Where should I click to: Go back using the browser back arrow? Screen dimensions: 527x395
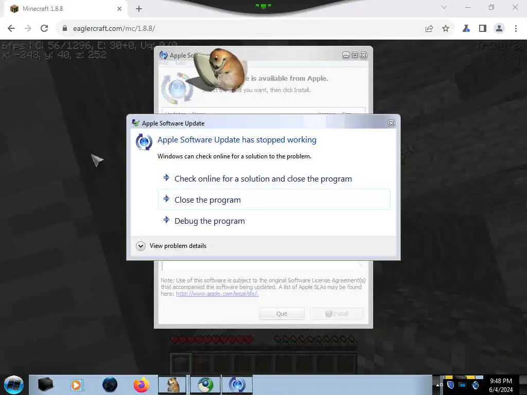(x=11, y=29)
